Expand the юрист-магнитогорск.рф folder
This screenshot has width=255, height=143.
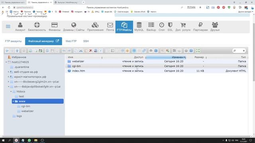pyautogui.click(x=8, y=77)
